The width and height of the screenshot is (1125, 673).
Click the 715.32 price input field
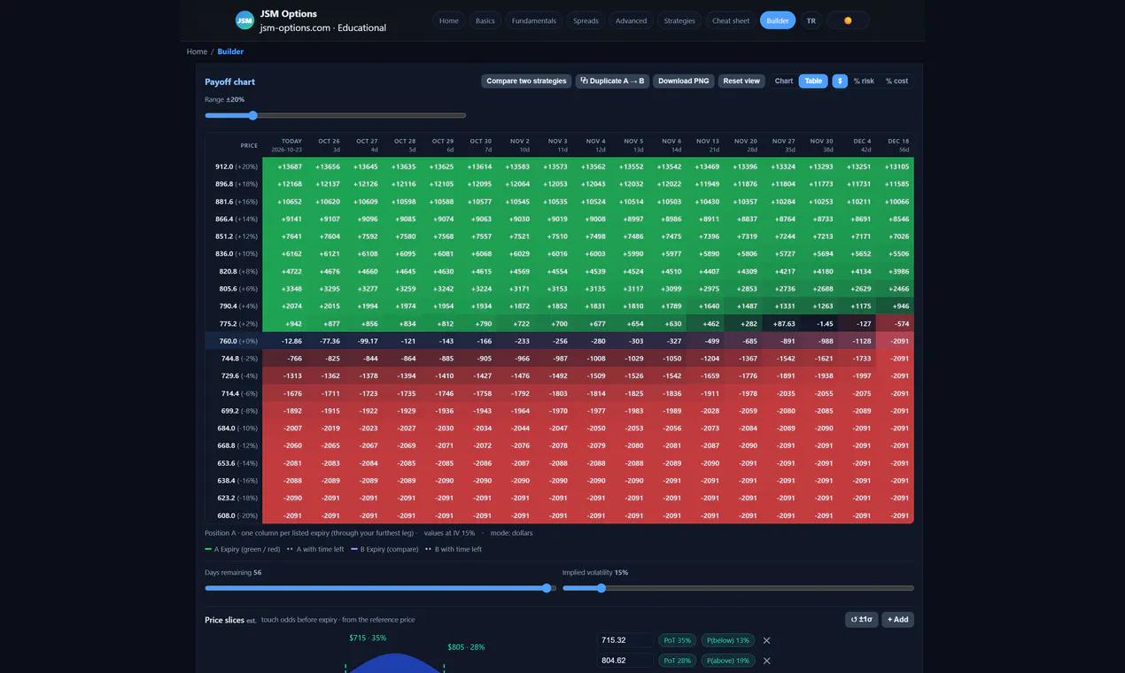(x=625, y=640)
